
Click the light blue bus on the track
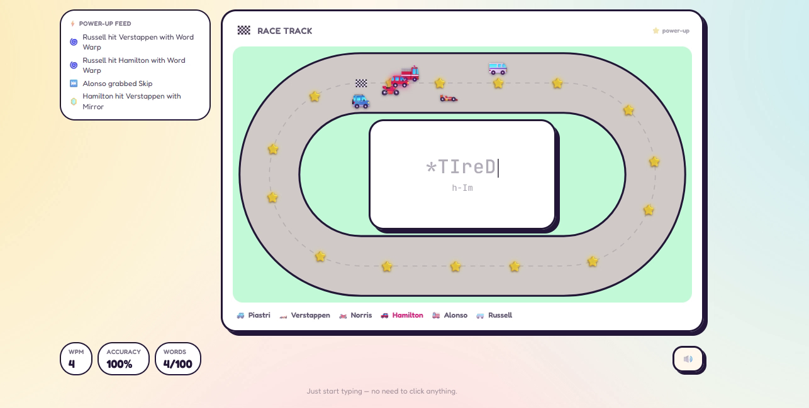[x=498, y=68]
